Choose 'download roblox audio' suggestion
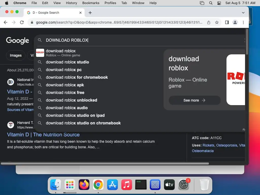 point(99,108)
